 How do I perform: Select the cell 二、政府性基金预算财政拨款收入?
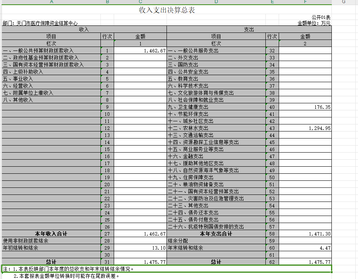coord(51,58)
